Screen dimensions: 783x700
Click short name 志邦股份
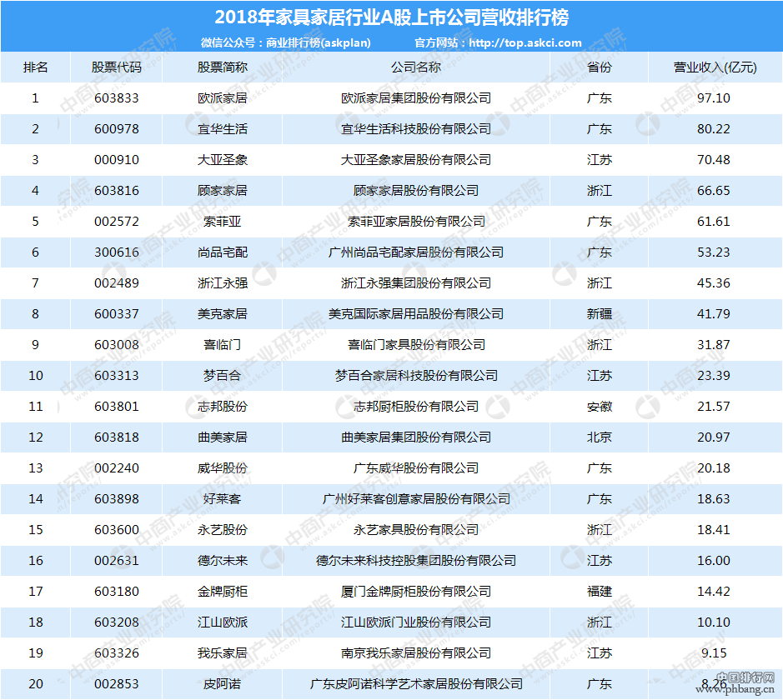(222, 407)
